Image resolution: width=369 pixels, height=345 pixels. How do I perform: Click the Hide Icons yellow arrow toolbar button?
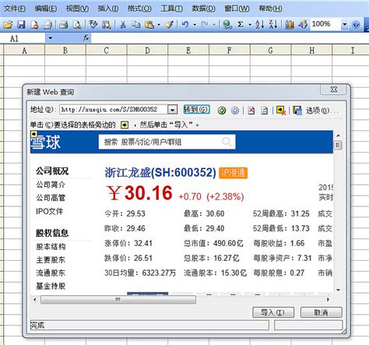(x=281, y=111)
